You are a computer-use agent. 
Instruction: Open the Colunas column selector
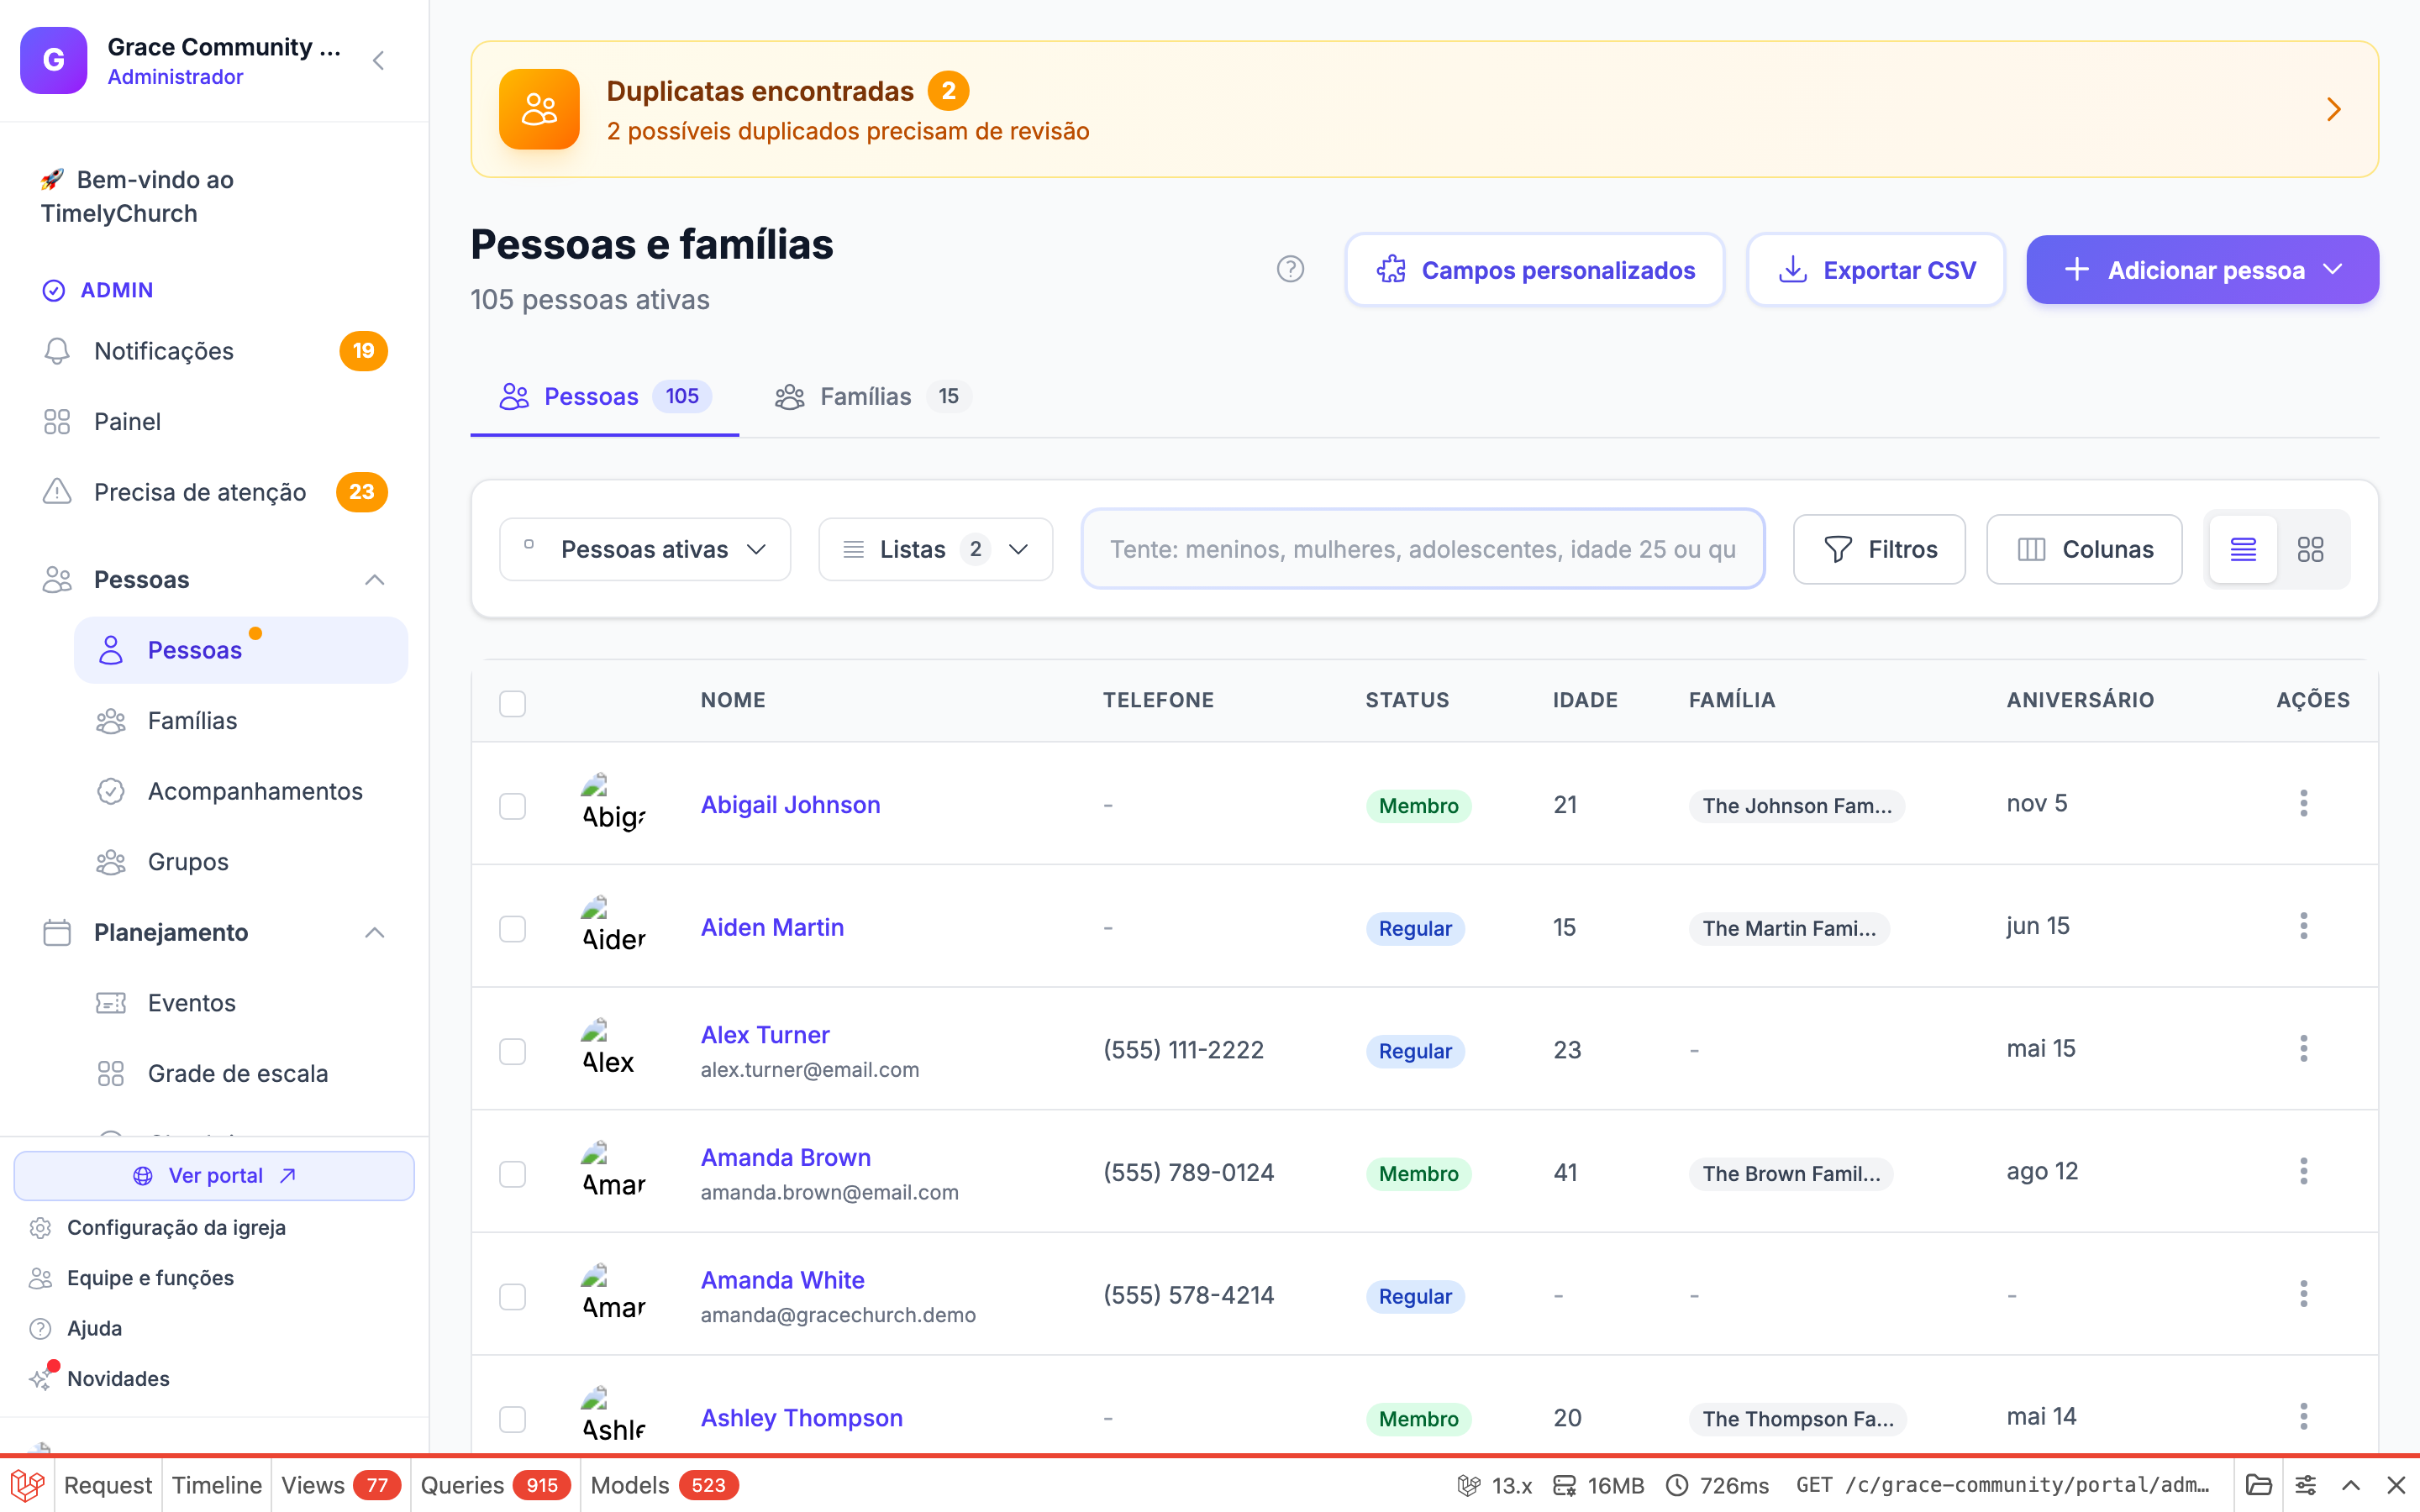point(2084,549)
